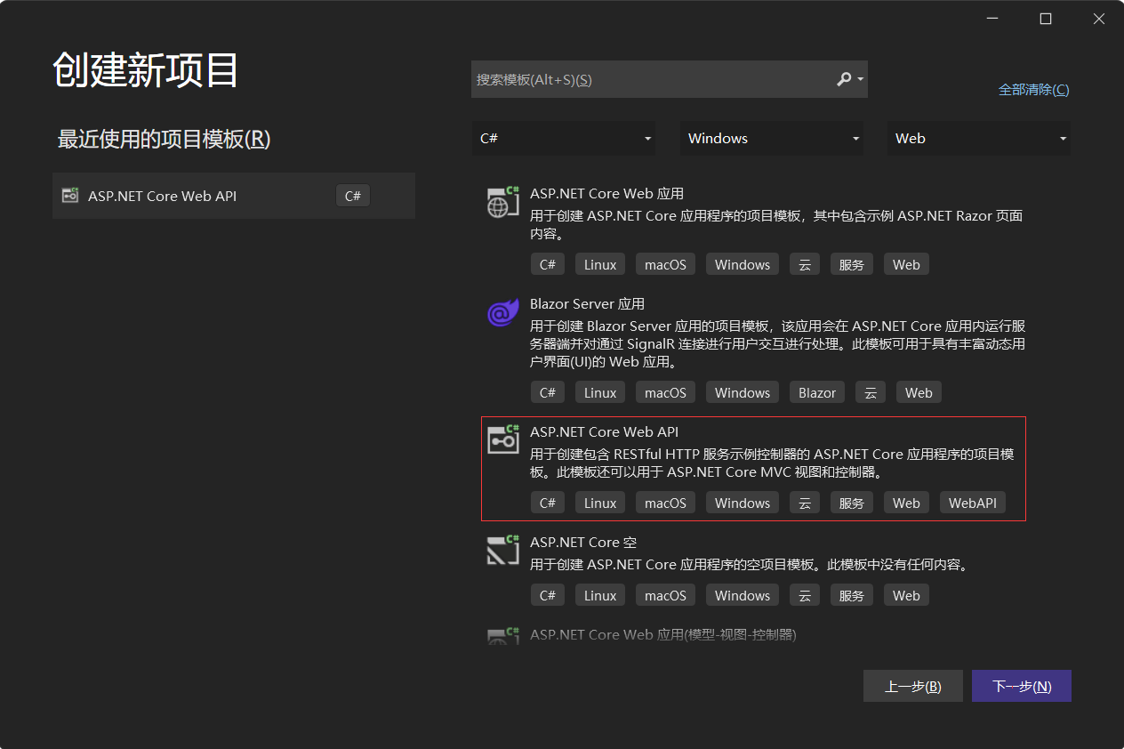Click 全部清除 link
1124x749 pixels.
pos(1034,89)
